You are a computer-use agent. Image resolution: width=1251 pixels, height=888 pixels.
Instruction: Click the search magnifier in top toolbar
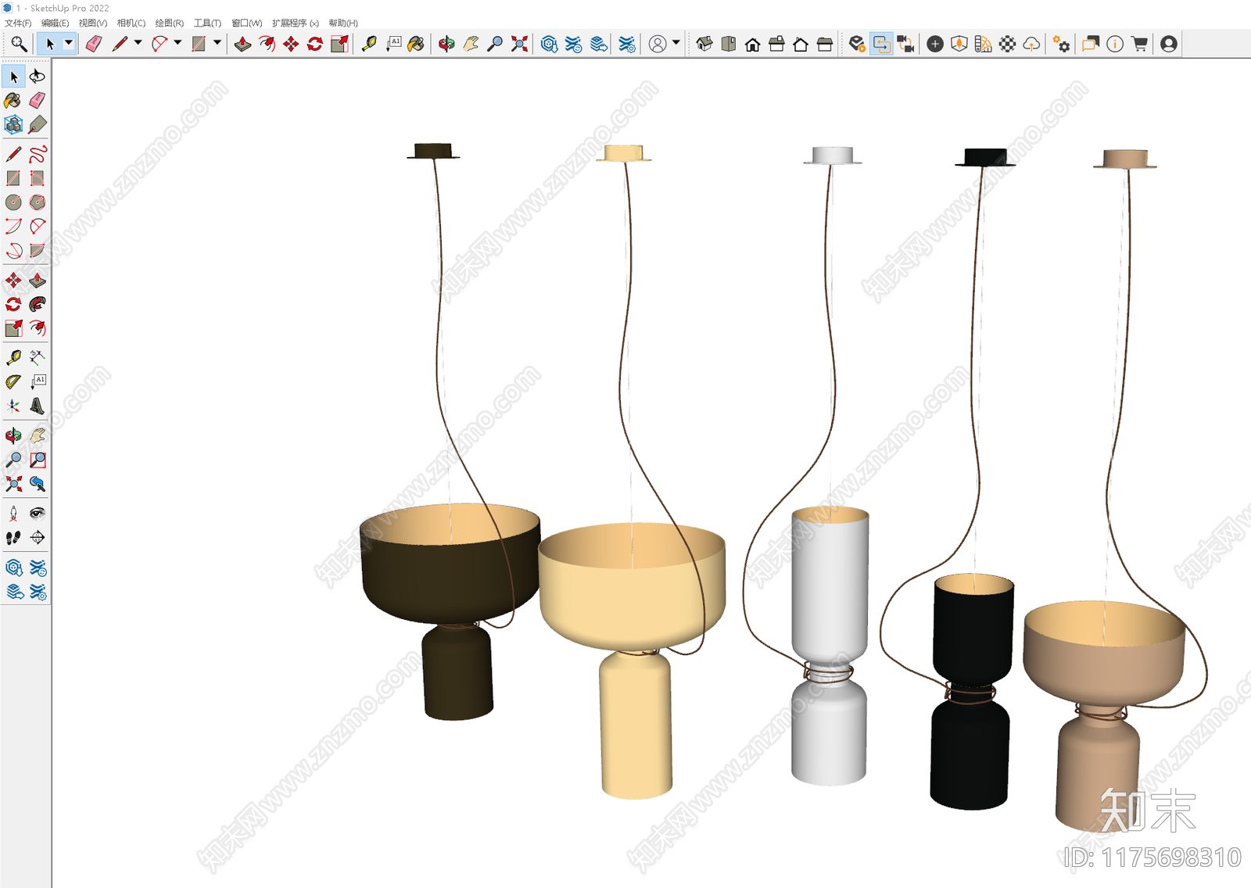pos(18,44)
